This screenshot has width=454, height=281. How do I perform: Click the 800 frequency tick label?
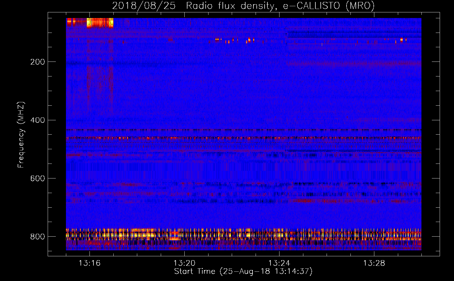click(38, 237)
